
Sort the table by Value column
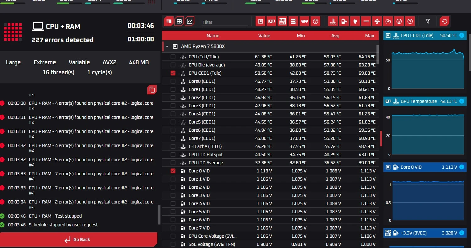tap(264, 36)
